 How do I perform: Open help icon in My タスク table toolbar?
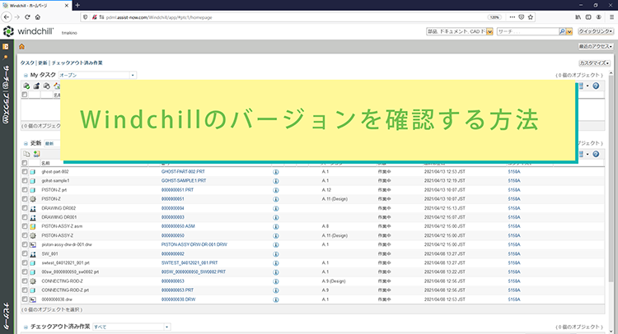596,86
